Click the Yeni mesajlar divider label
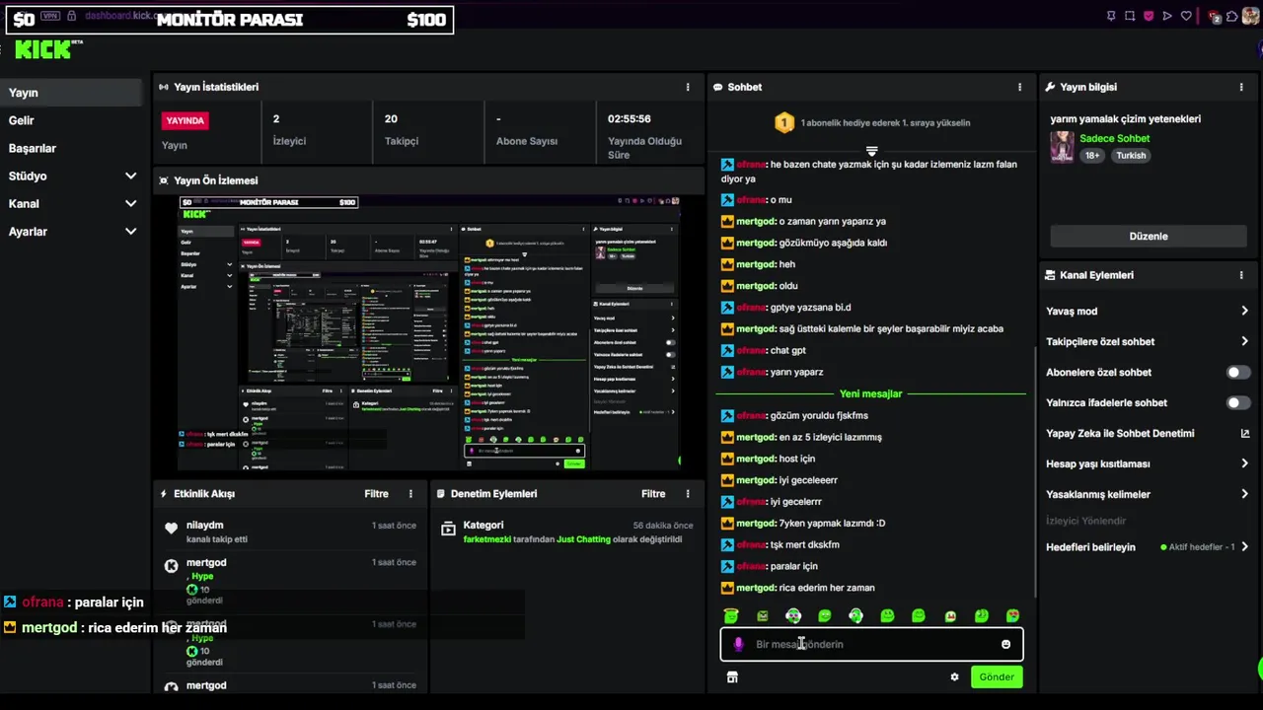 tap(870, 393)
